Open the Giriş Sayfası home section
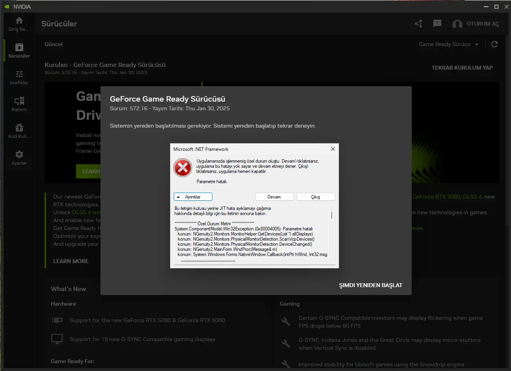 coord(19,24)
